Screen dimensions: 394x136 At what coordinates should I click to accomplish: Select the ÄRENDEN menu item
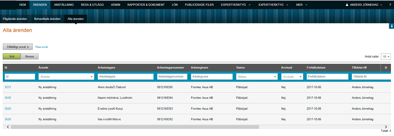point(40,5)
